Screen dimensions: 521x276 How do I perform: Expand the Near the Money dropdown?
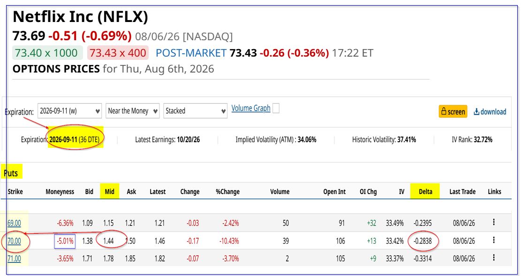(x=133, y=111)
